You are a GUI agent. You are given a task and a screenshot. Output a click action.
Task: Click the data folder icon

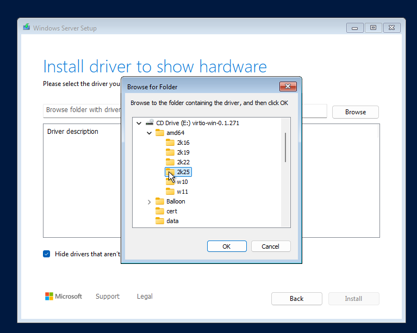pos(160,221)
